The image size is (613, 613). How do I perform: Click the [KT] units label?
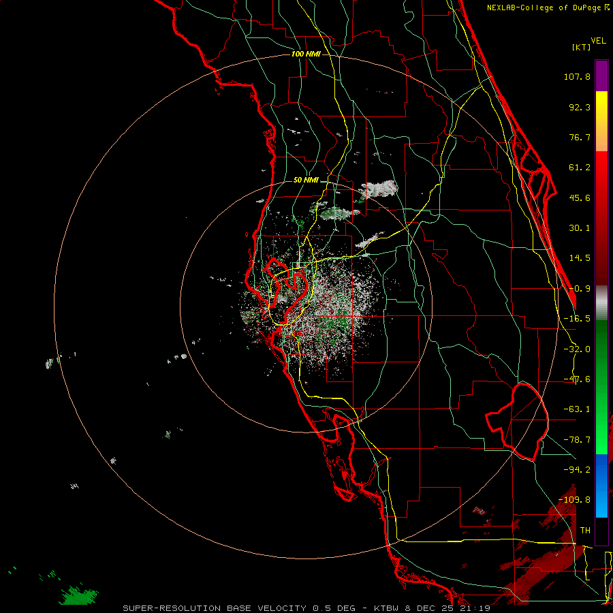(x=582, y=47)
